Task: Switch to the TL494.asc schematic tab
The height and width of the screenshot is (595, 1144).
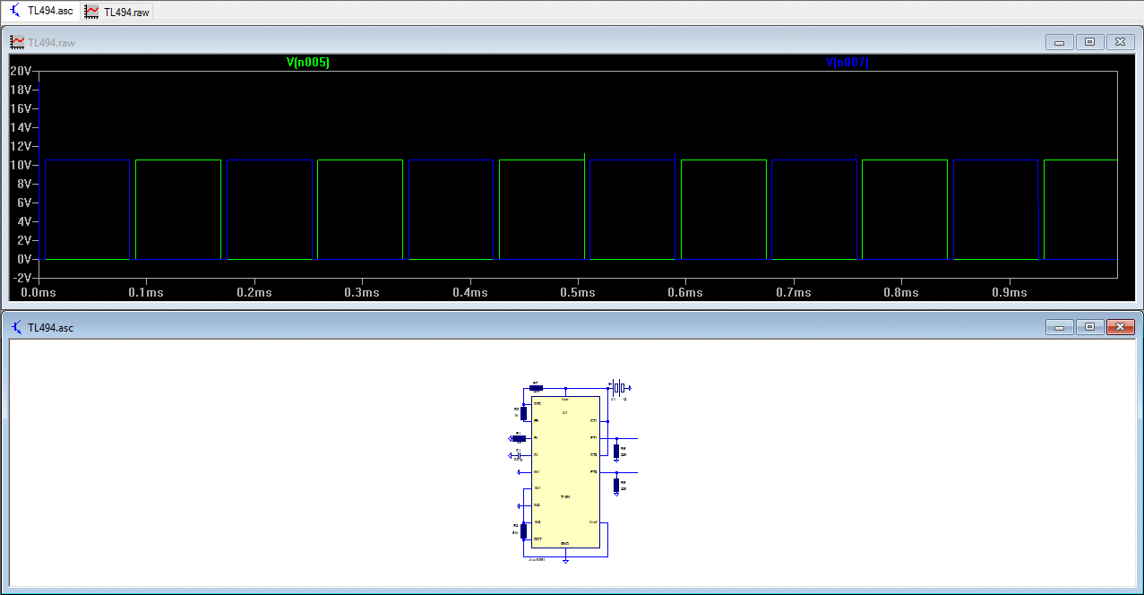Action: click(41, 11)
